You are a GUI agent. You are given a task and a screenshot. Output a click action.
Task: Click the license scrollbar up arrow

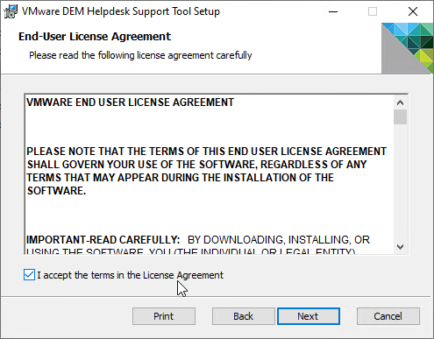tap(400, 102)
